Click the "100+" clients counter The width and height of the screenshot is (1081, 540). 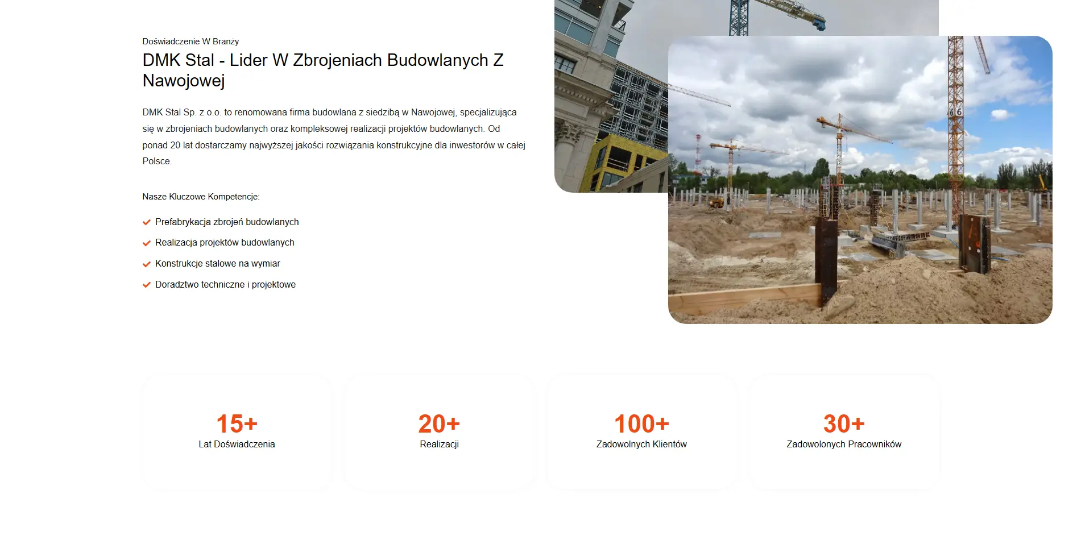click(x=641, y=423)
